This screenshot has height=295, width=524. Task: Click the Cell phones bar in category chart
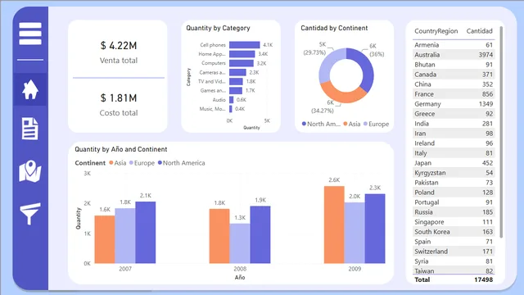click(244, 45)
